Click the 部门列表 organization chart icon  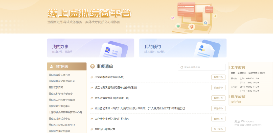52,67
